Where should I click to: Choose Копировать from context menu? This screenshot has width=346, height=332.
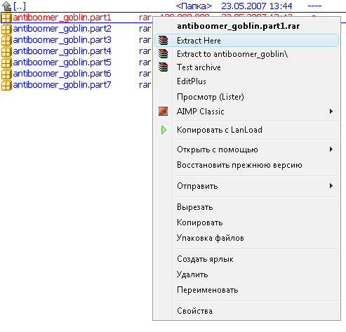click(246, 223)
